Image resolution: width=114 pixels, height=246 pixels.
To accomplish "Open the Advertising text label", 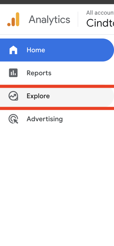I will coord(45,119).
